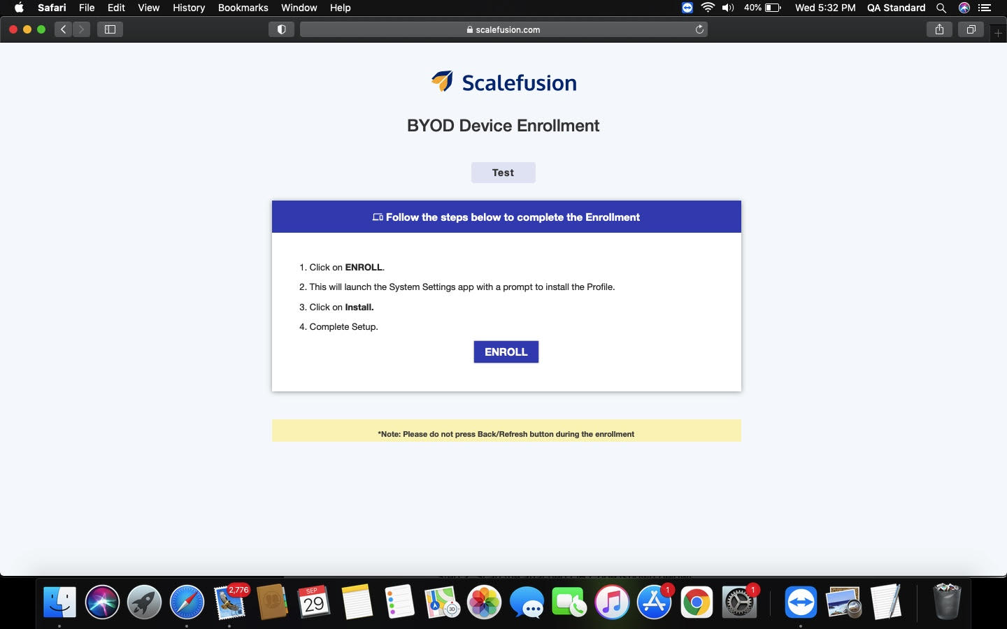Open the Wi-Fi status menu
This screenshot has height=629, width=1007.
[708, 8]
